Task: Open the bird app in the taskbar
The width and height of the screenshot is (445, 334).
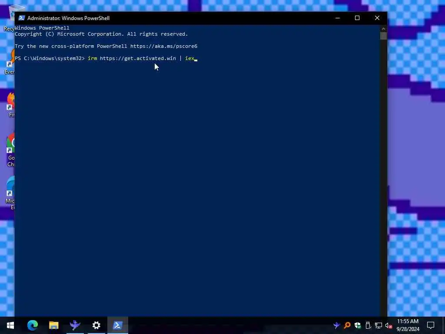Action: click(x=75, y=325)
